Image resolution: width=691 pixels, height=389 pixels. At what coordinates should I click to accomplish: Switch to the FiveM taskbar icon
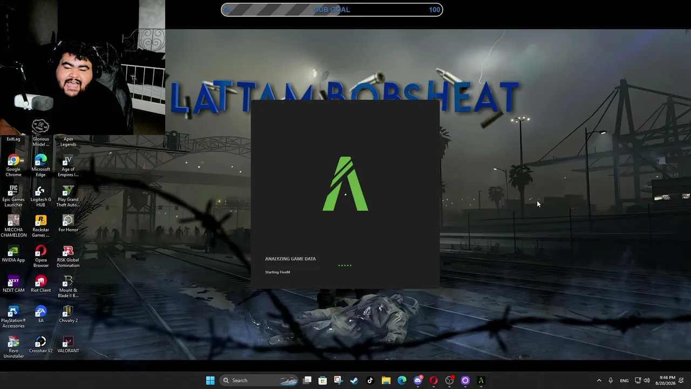(481, 380)
